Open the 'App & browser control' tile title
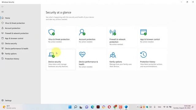Viewport: 196px width, 110px height. coord(150,39)
